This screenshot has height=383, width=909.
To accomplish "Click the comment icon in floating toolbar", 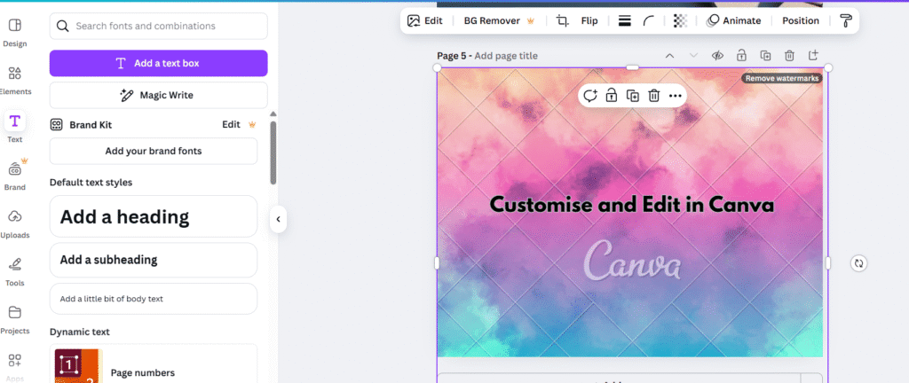I will point(590,96).
